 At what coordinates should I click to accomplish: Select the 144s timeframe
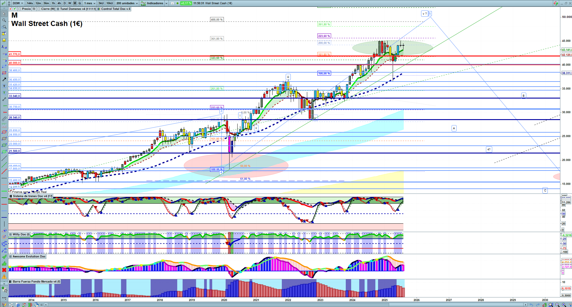click(30, 3)
